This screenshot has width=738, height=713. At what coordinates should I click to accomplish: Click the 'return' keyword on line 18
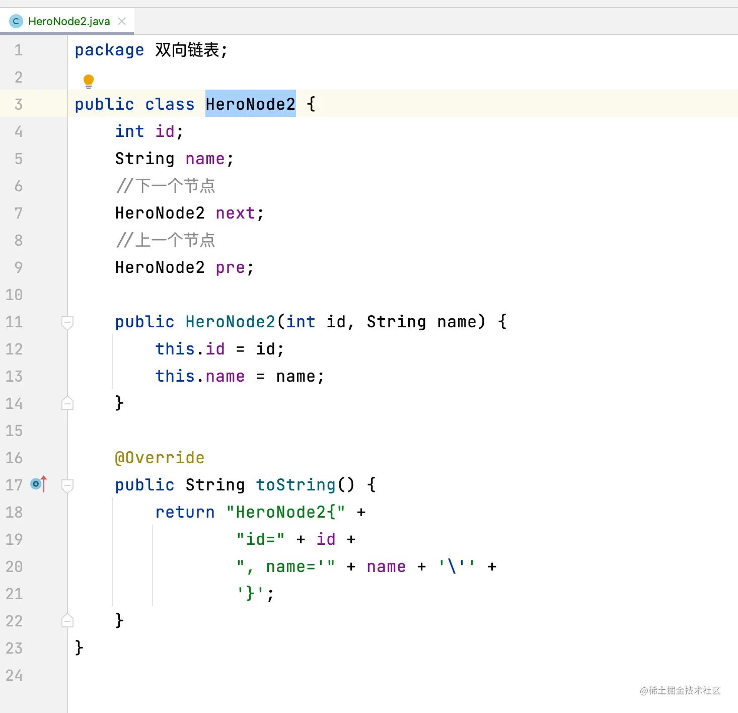(185, 512)
